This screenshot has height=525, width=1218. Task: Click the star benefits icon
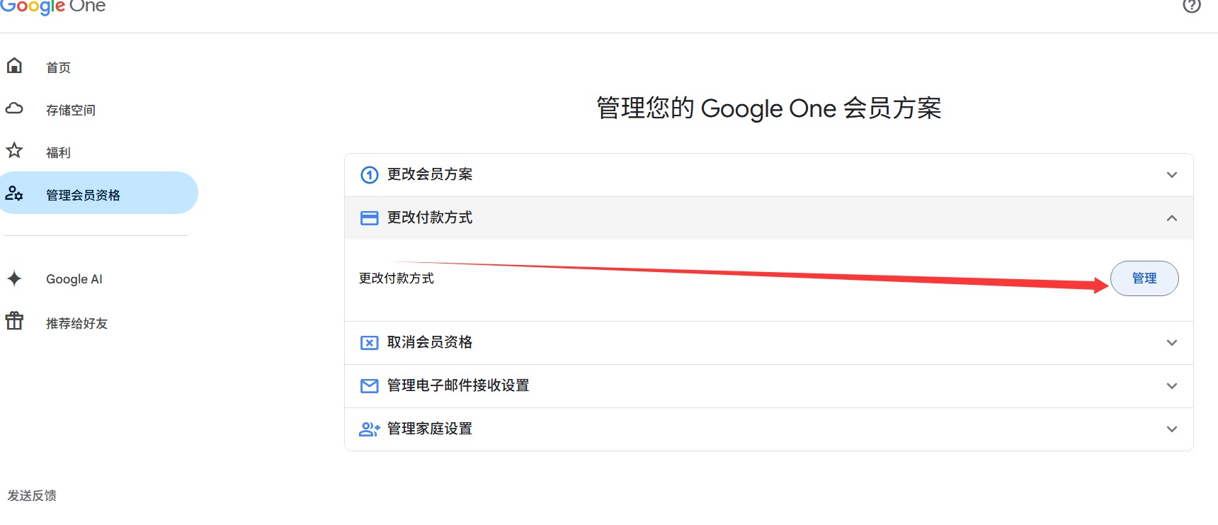coord(14,150)
